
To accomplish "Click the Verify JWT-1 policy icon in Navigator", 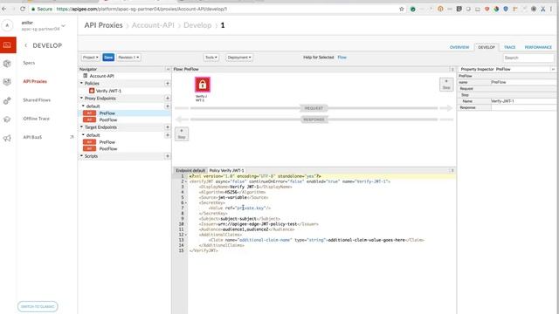I will 92,91.
